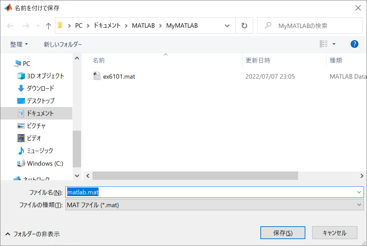Open the recent locations dropdown arrow
This screenshot has height=246, width=367.
[x=38, y=26]
